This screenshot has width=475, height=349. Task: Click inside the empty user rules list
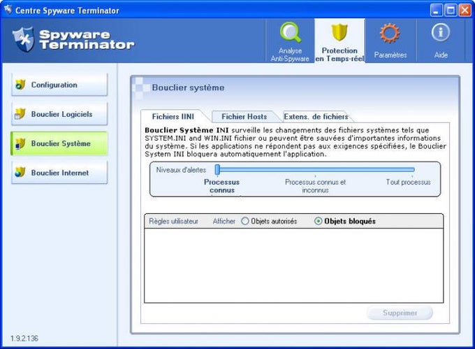pyautogui.click(x=294, y=265)
